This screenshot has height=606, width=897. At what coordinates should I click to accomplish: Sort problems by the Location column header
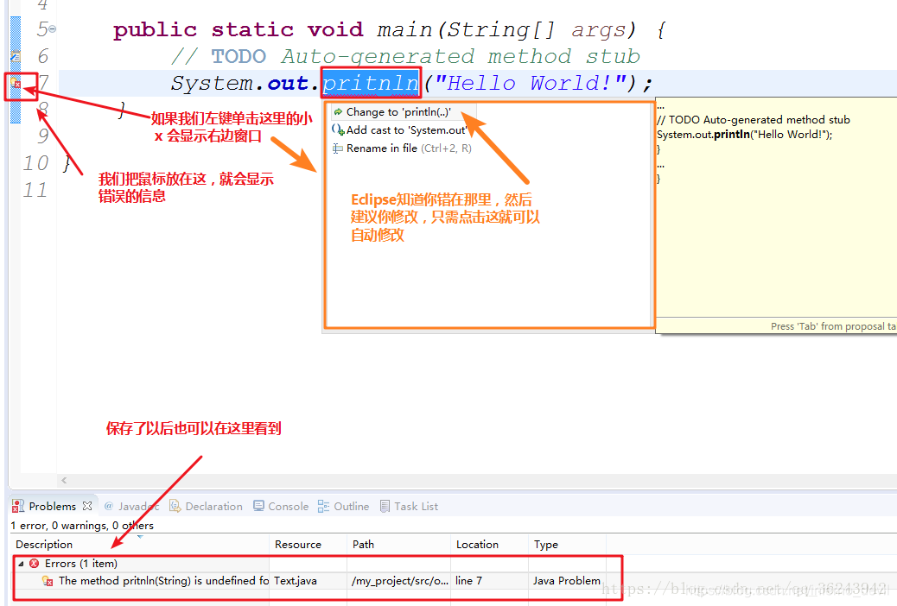coord(490,544)
